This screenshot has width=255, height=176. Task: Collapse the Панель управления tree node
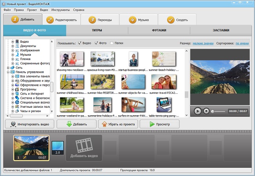pos(8,72)
